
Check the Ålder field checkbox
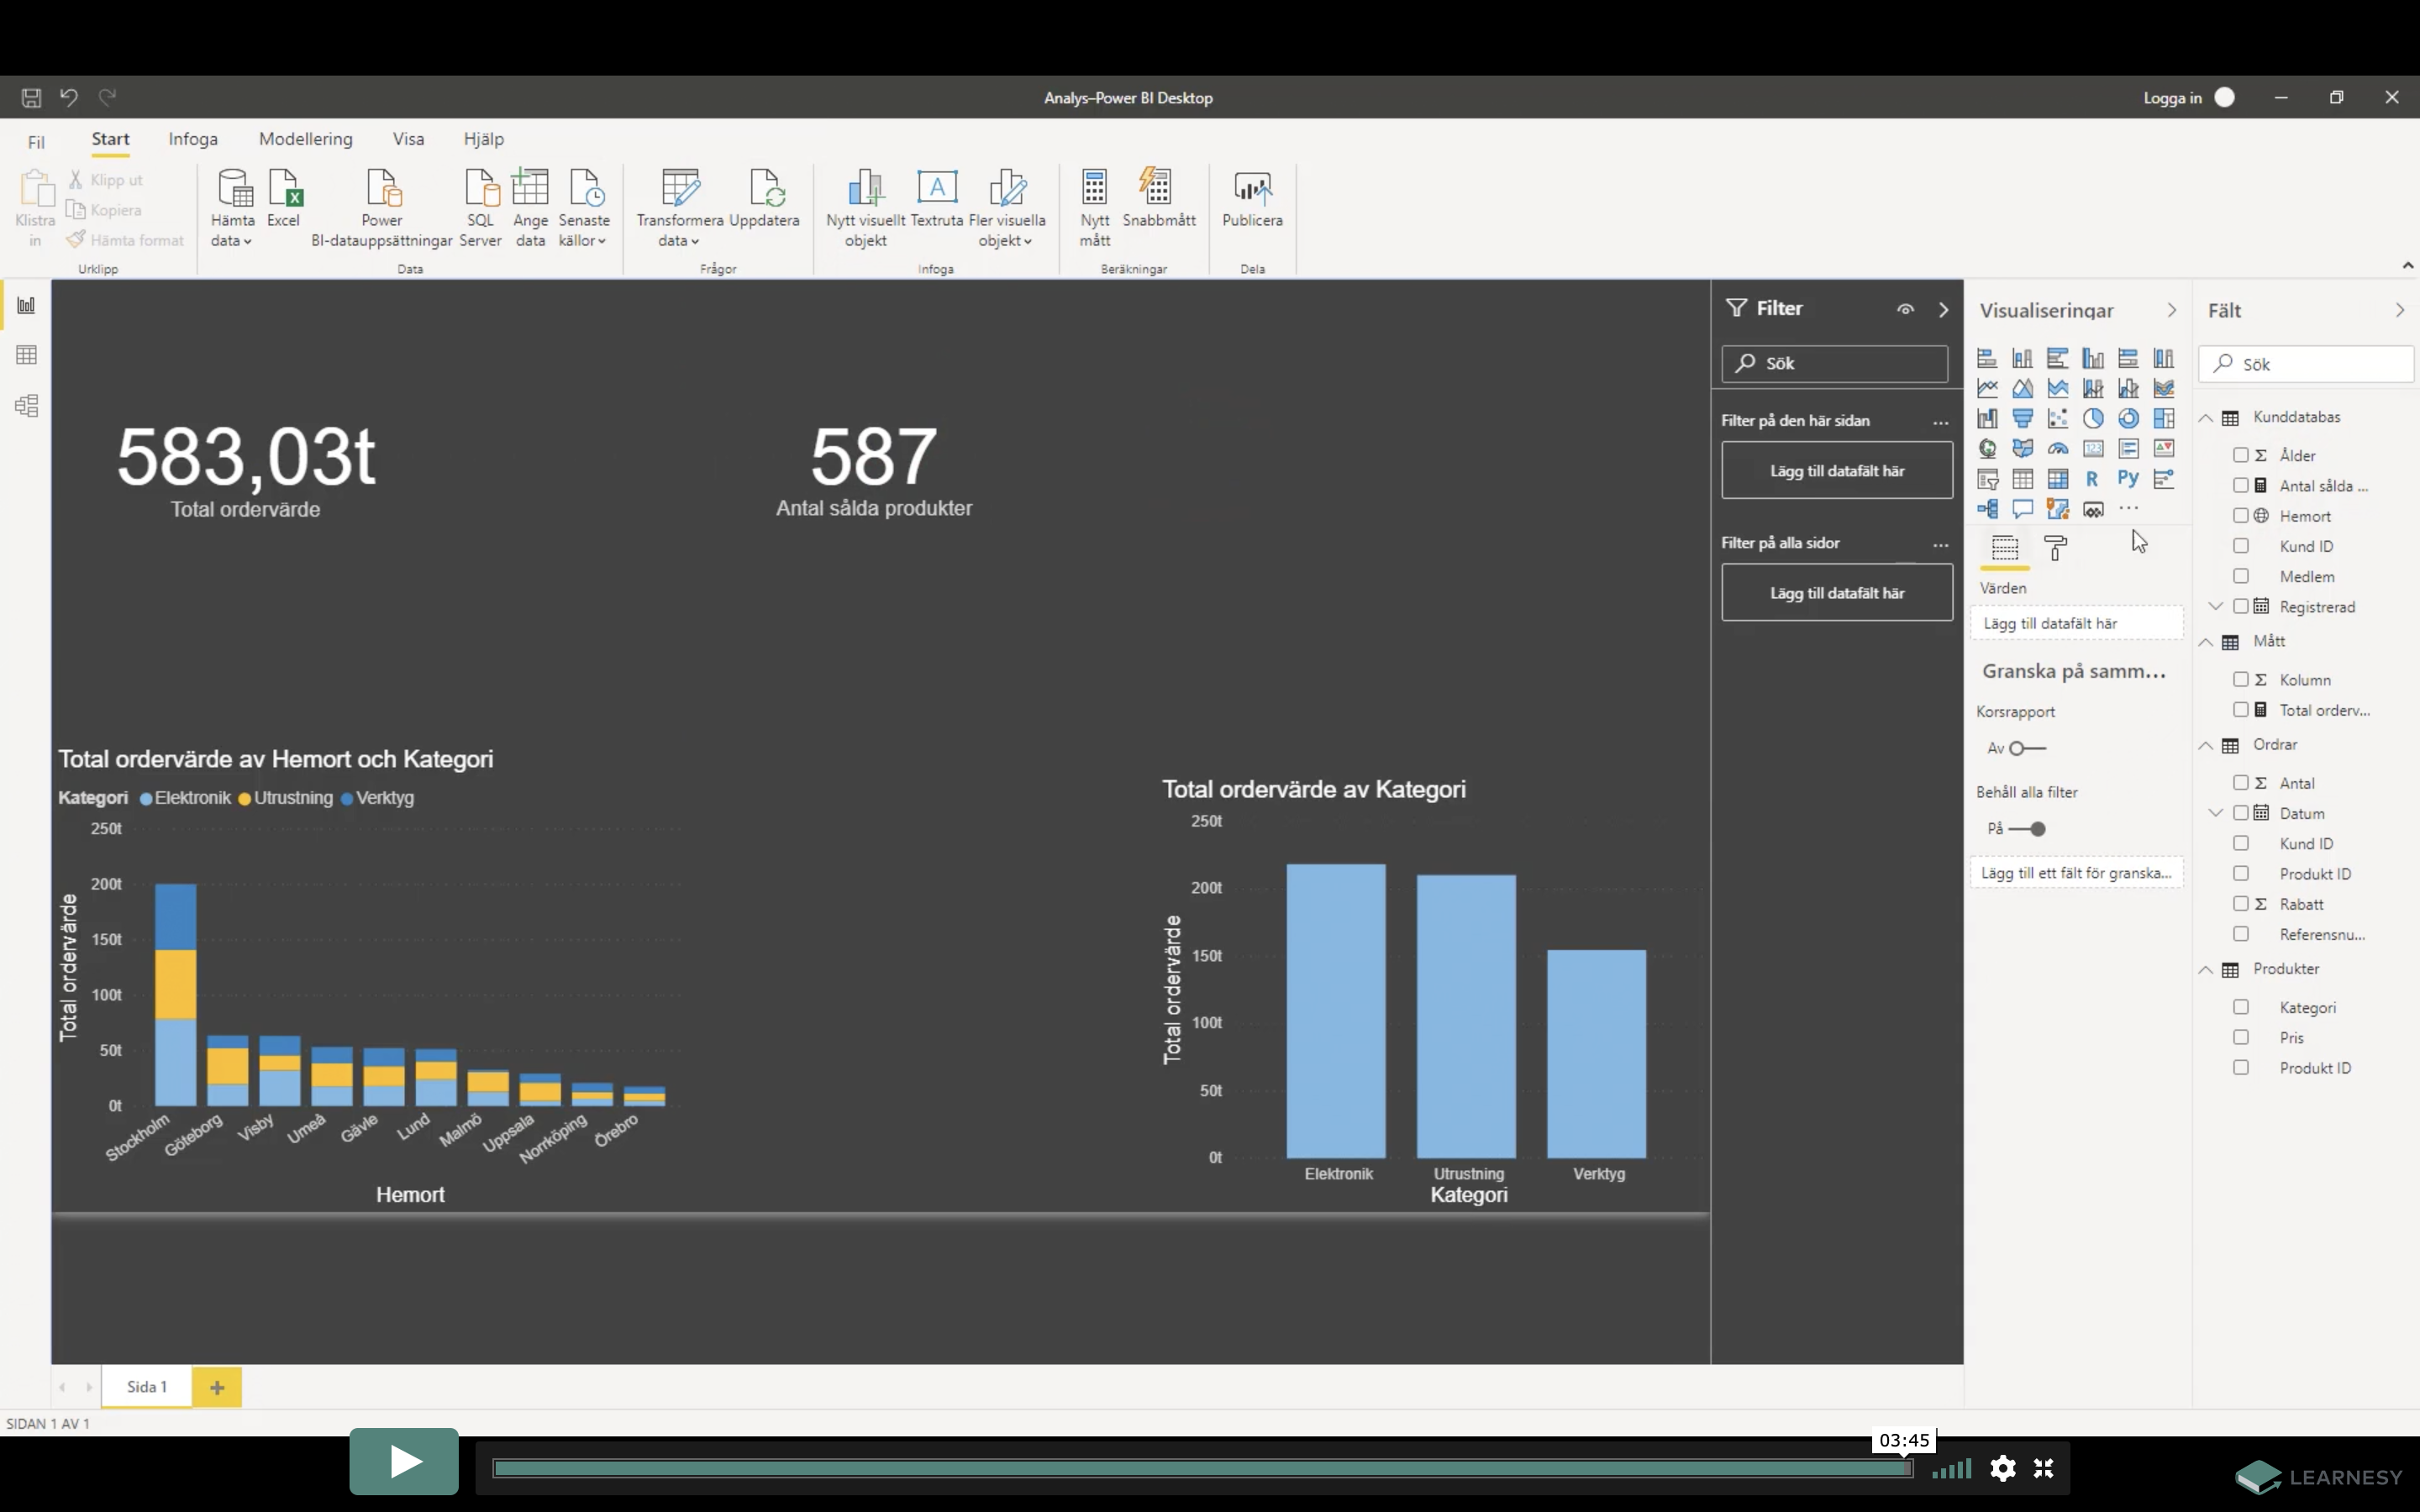click(x=2241, y=455)
